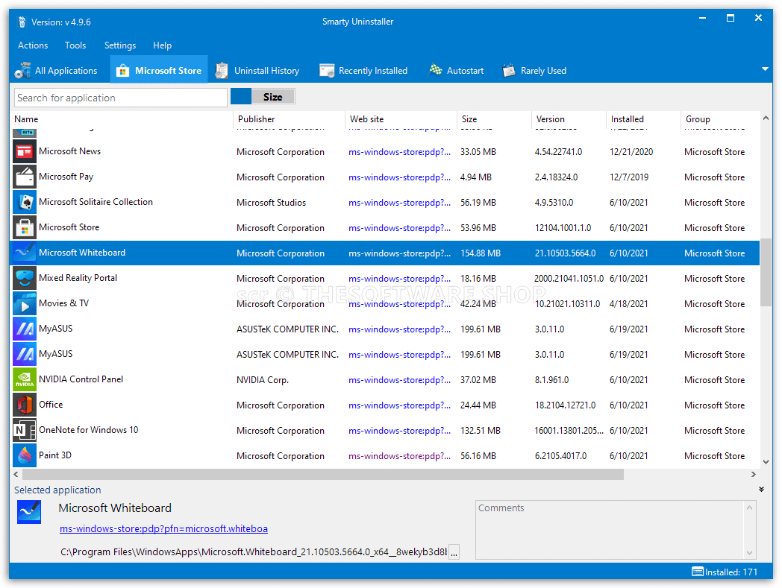Select the Movies & TV row name

[x=64, y=303]
